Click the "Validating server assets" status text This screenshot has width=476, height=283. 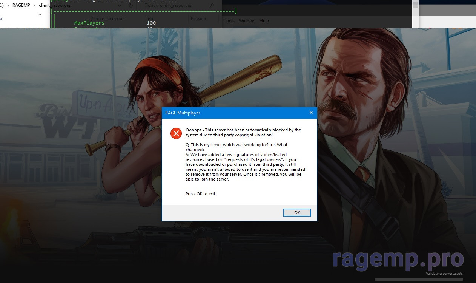(x=444, y=274)
